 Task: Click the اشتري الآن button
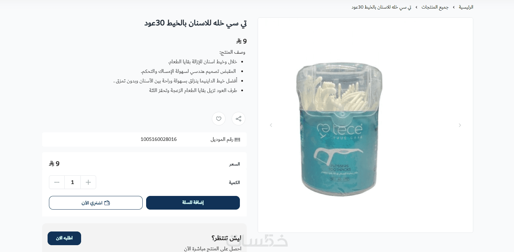coord(96,203)
